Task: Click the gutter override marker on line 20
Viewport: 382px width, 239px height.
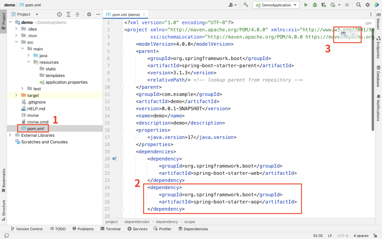Action: point(115,159)
